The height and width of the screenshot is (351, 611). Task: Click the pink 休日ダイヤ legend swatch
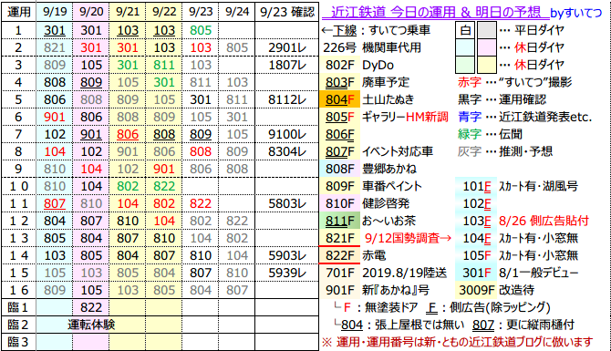coord(487,47)
